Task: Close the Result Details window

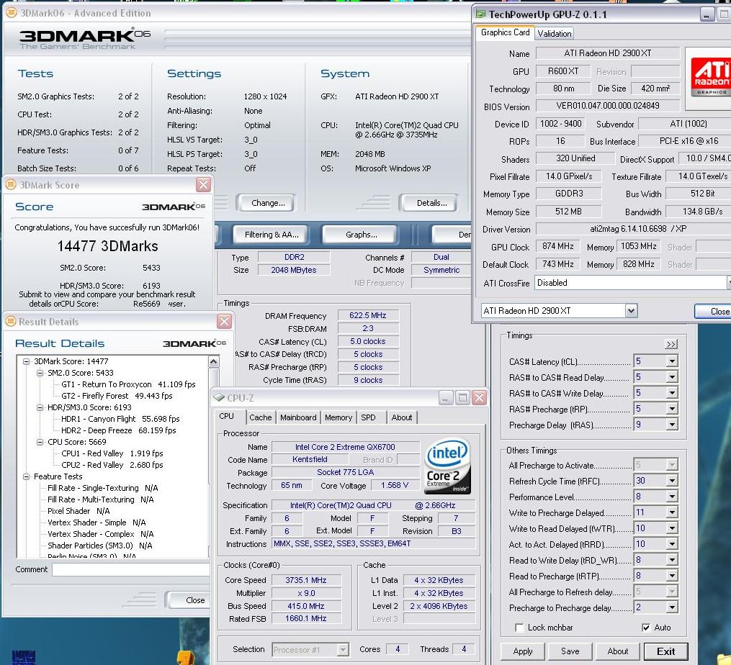Action: click(224, 321)
